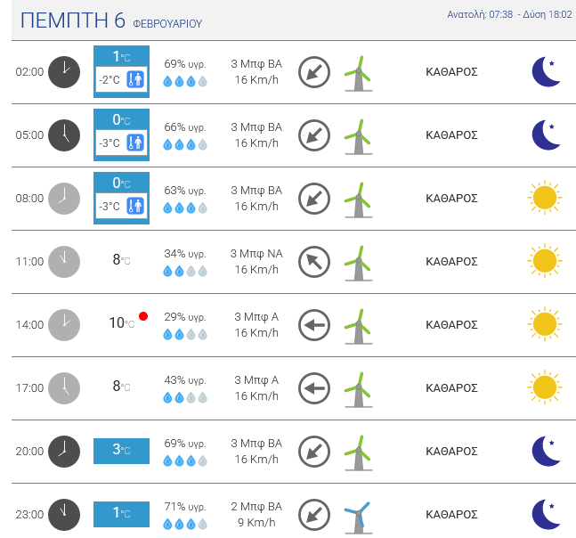576x538 pixels.
Task: Click the red dot next to 10°C
Action: (x=143, y=316)
